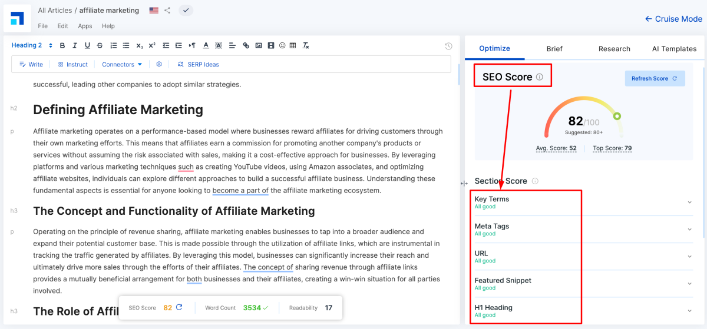The width and height of the screenshot is (707, 329).
Task: Open the emoji picker icon
Action: click(282, 45)
